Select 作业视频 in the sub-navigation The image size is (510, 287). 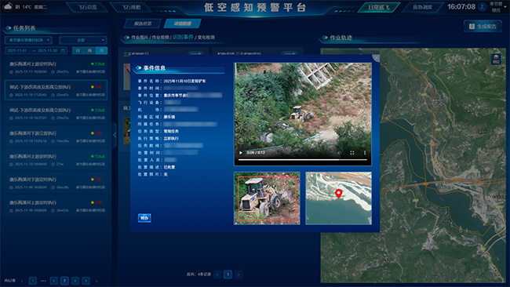(x=160, y=38)
